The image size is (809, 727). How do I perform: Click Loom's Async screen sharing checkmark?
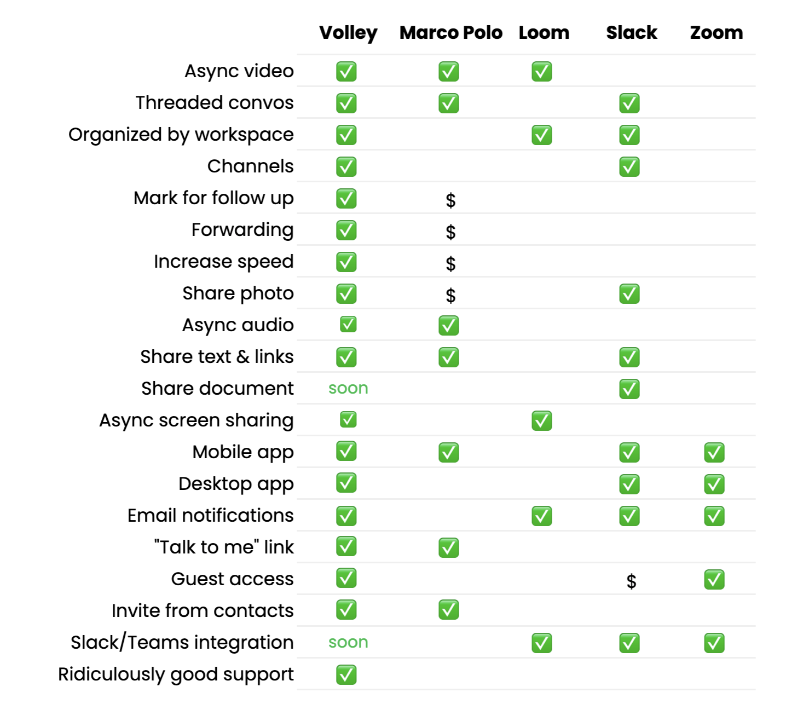pos(542,420)
